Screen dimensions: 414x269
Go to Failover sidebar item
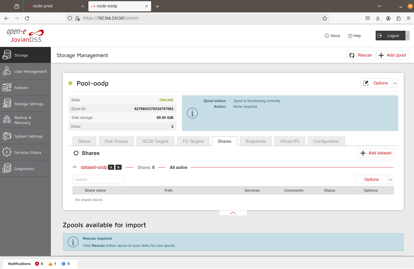click(x=25, y=88)
